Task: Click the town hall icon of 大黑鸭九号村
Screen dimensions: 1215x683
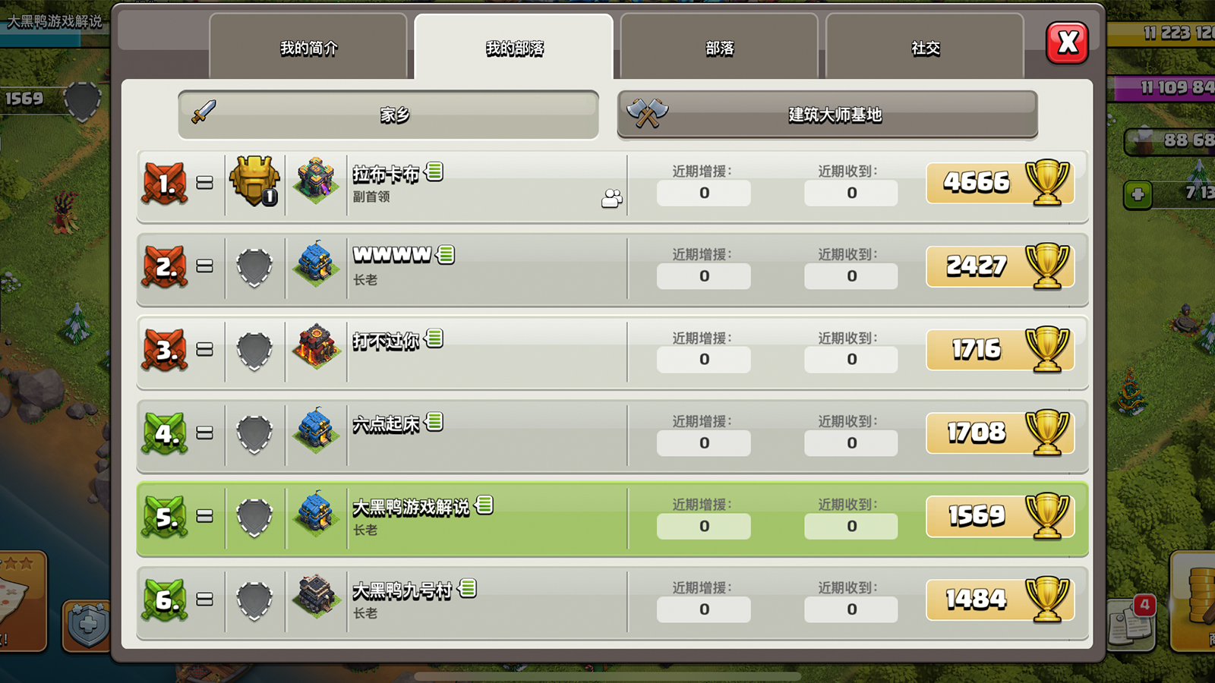Action: click(x=316, y=596)
